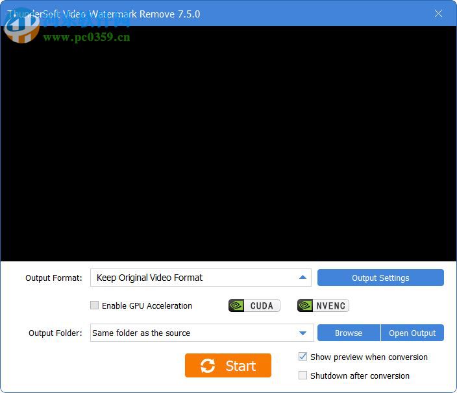Click the Output Folder label

coord(55,333)
